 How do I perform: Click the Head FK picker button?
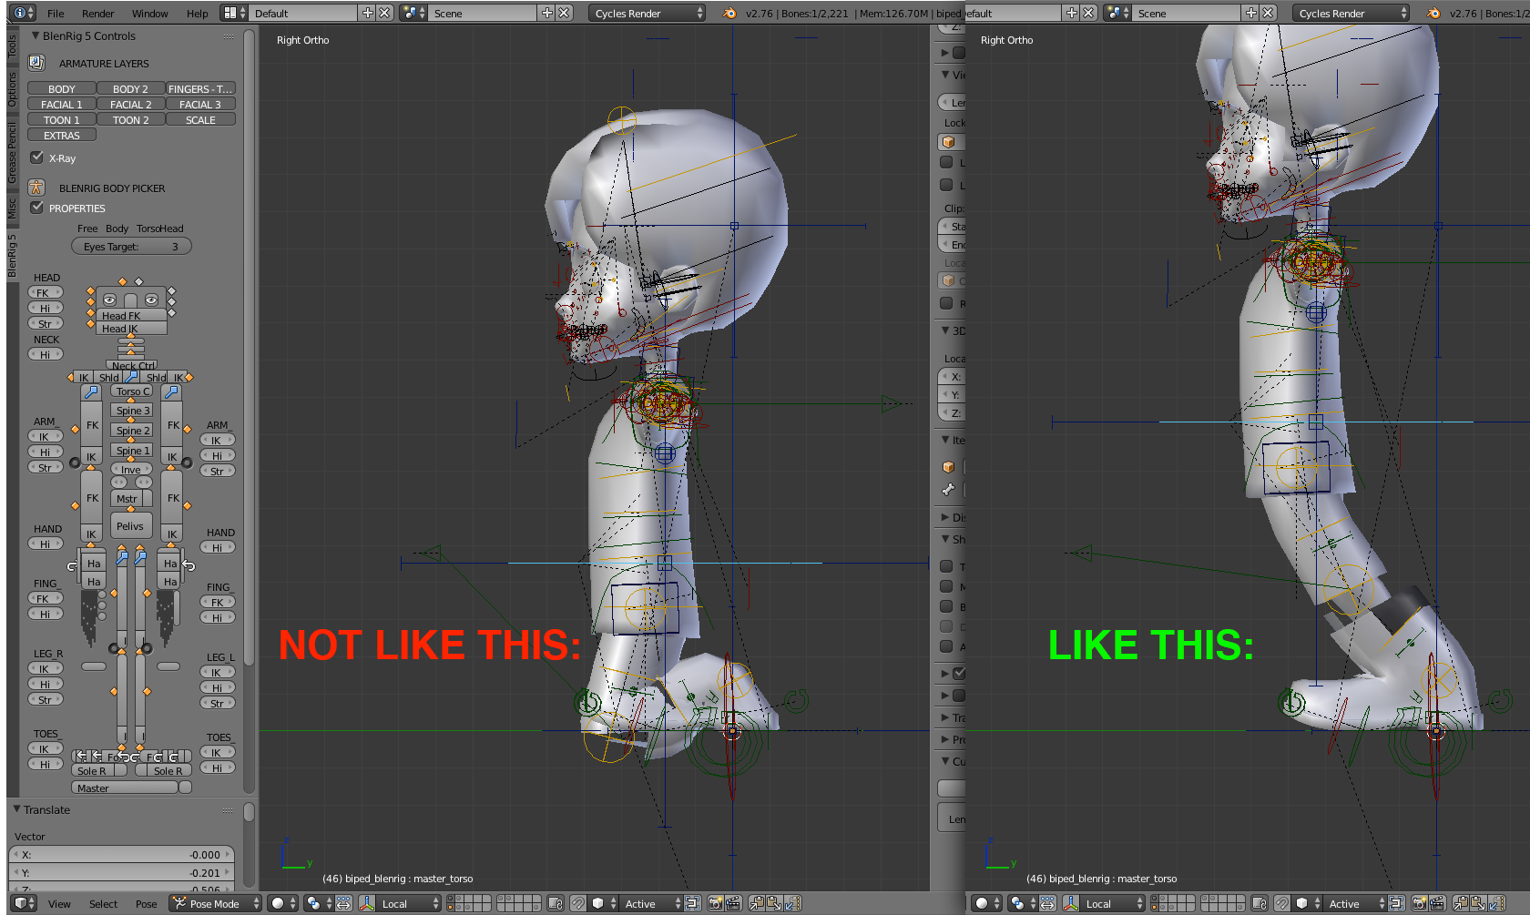click(x=131, y=315)
